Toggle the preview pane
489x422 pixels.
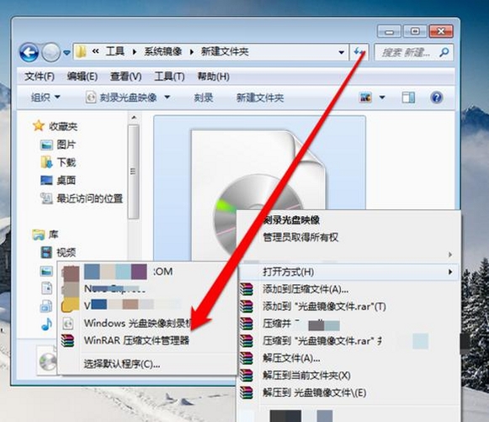408,98
